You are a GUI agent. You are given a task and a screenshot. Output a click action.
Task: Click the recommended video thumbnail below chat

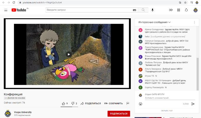click(x=148, y=117)
